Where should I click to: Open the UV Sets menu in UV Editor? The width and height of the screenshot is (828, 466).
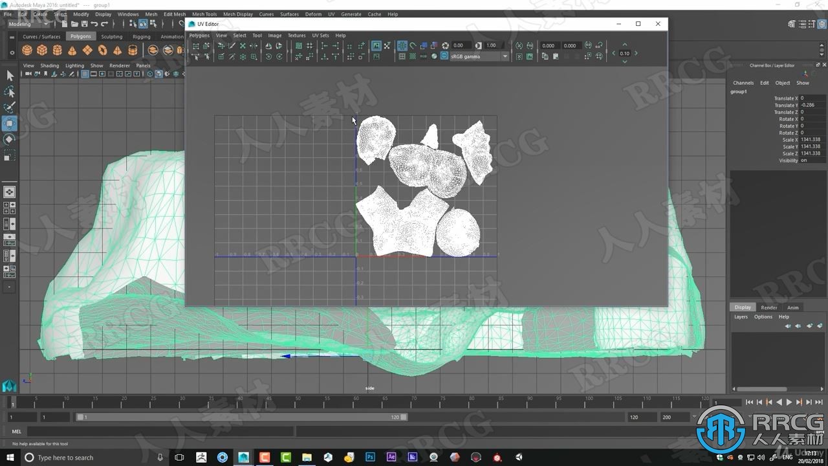320,36
